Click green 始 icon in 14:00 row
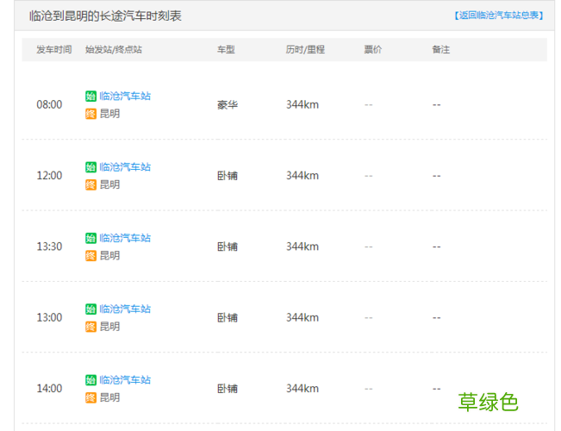The height and width of the screenshot is (431, 561). click(x=90, y=379)
